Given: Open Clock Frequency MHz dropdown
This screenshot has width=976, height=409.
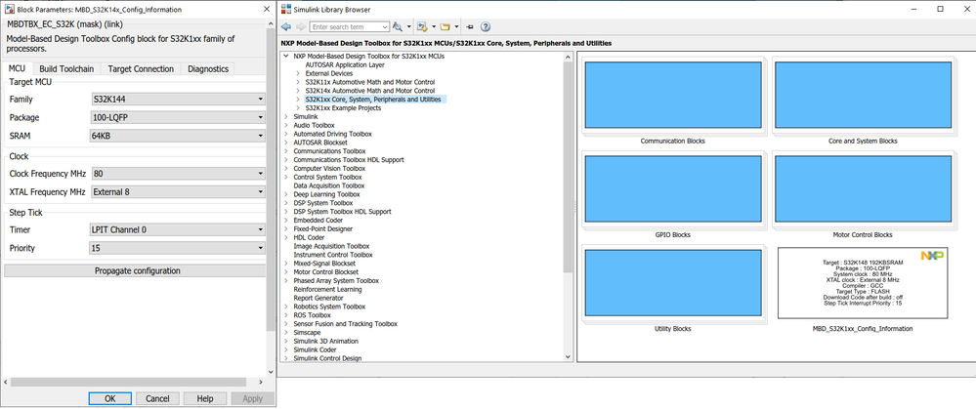Looking at the screenshot, I should tap(178, 174).
